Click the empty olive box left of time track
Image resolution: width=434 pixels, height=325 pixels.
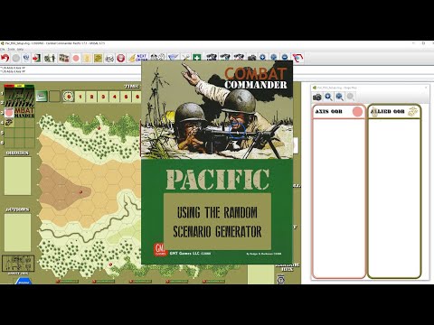click(54, 97)
